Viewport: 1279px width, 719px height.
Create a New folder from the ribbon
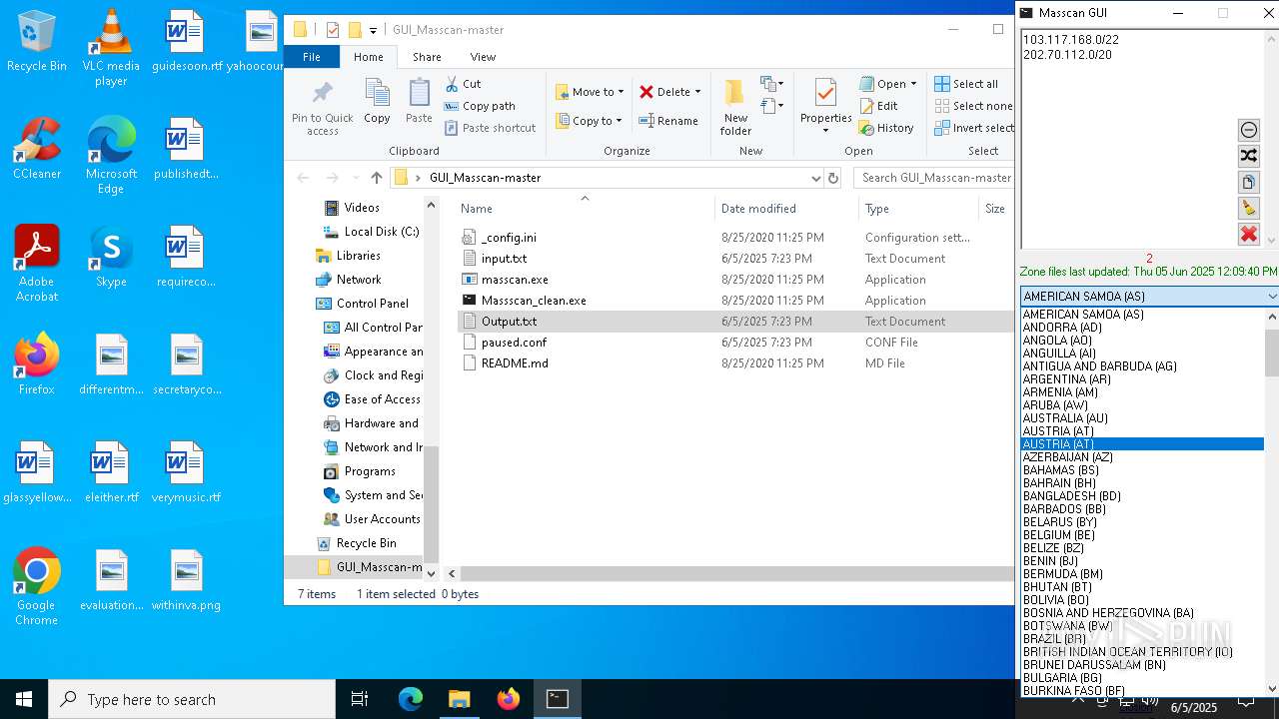pyautogui.click(x=735, y=108)
